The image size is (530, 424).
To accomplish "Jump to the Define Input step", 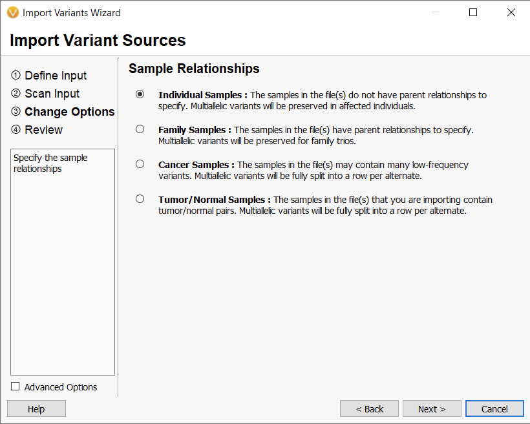I will [56, 76].
